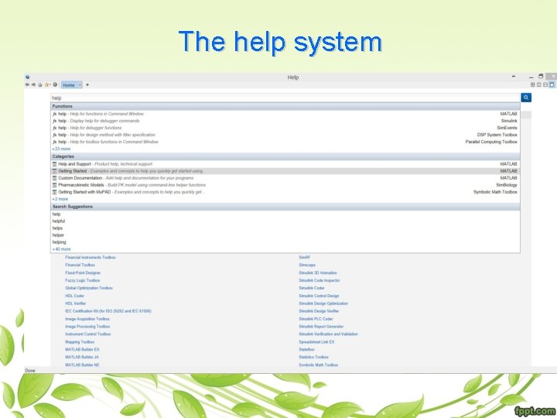The height and width of the screenshot is (418, 557).
Task: Open Simulink Report Generator link
Action: pos(321,327)
